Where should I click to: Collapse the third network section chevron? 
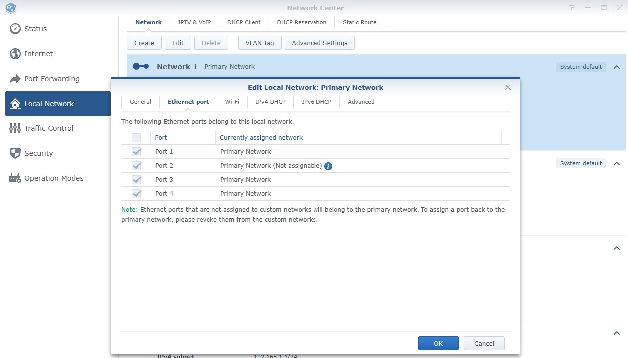click(x=617, y=248)
